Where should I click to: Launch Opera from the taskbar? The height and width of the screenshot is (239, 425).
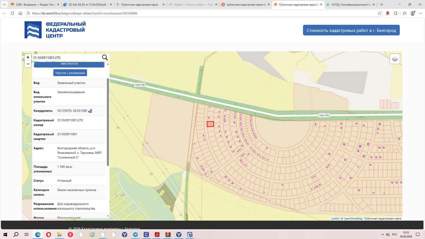(x=48, y=234)
